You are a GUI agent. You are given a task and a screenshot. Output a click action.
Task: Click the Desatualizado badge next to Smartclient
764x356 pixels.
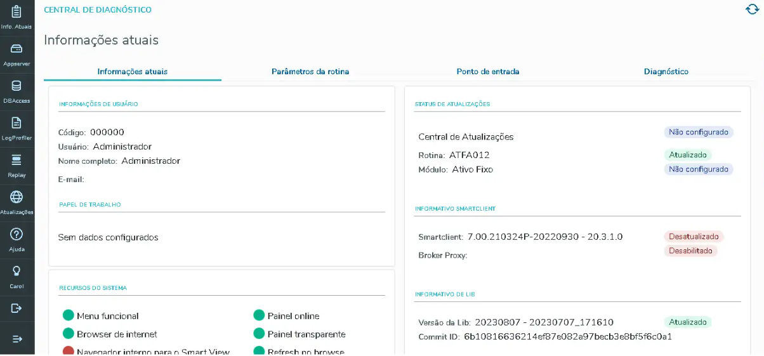694,237
